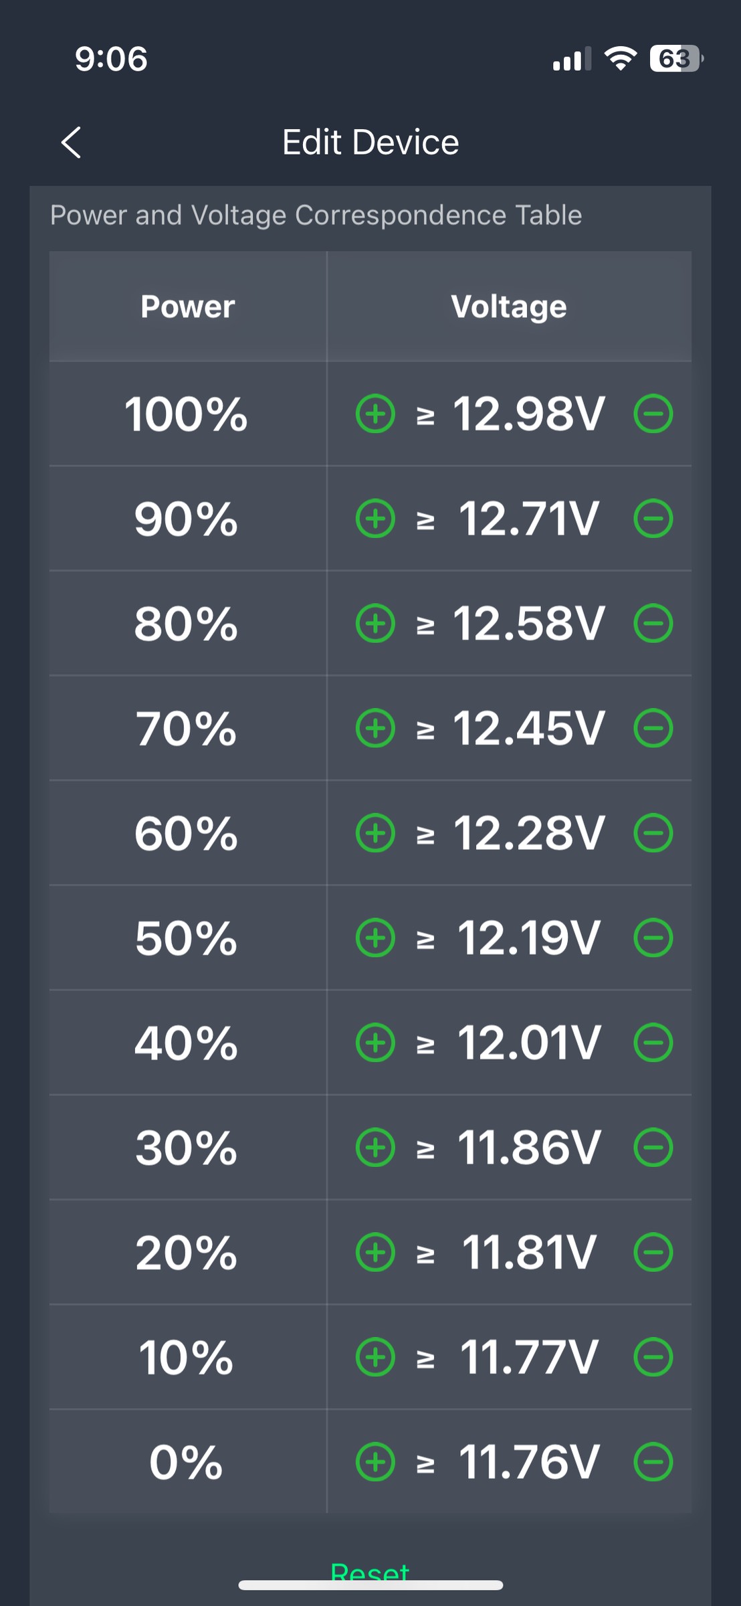Tap minus icon next to 12.28V
Screen dimensions: 741x1606
click(x=653, y=833)
